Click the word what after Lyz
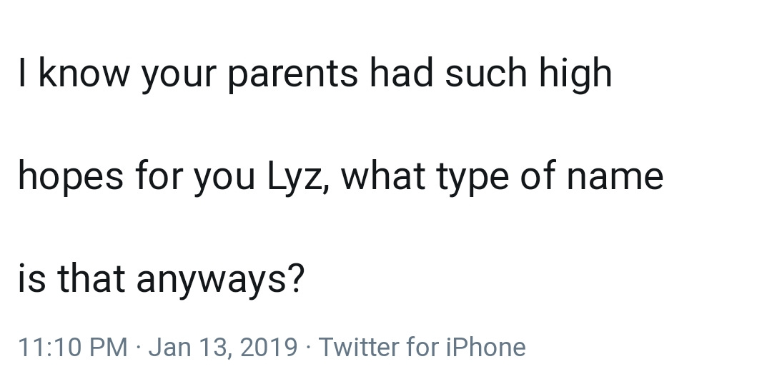The height and width of the screenshot is (379, 772). coord(382,176)
